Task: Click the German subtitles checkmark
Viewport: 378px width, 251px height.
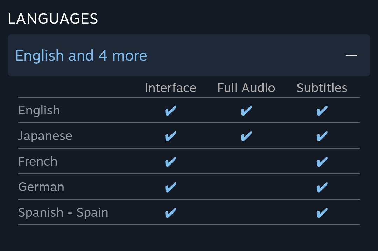Action: [322, 187]
